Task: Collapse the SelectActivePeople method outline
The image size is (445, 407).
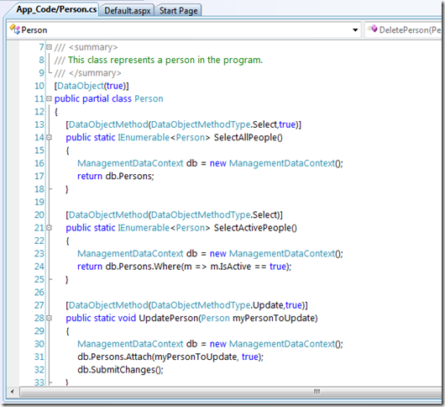Action: (49, 228)
